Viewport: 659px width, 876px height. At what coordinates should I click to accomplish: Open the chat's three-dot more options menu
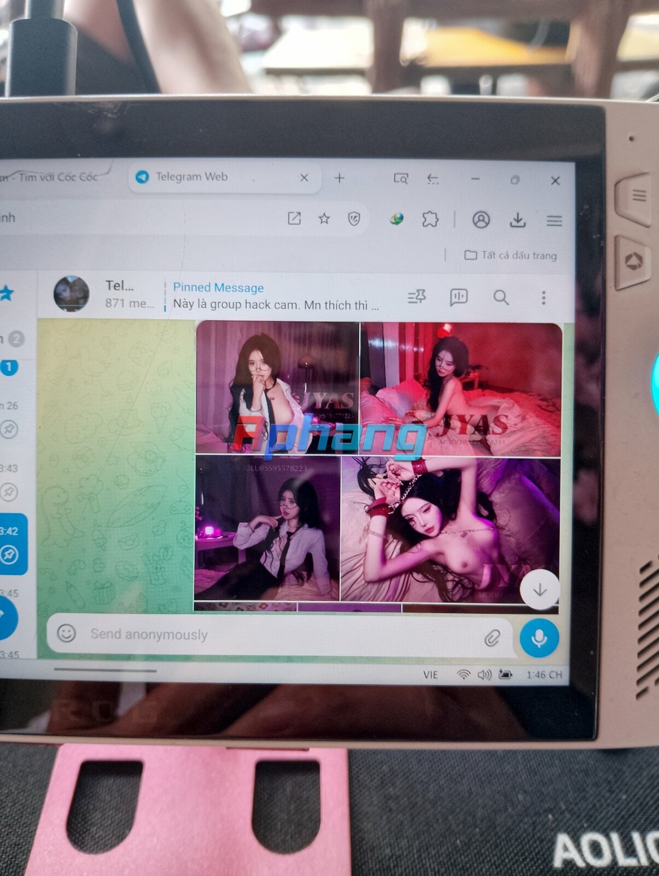click(543, 298)
